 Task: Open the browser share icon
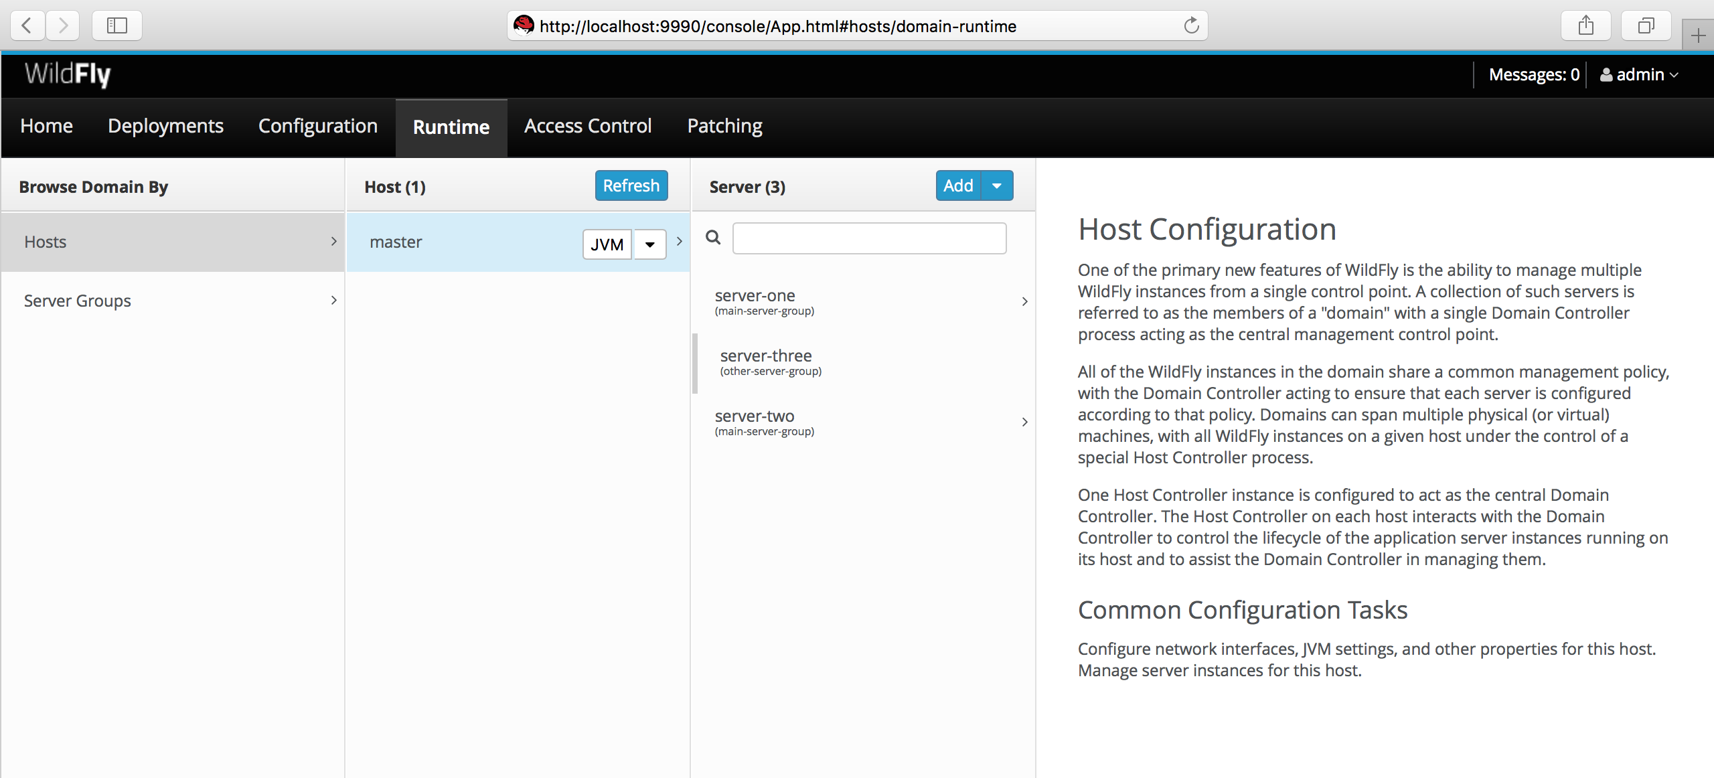click(x=1585, y=25)
